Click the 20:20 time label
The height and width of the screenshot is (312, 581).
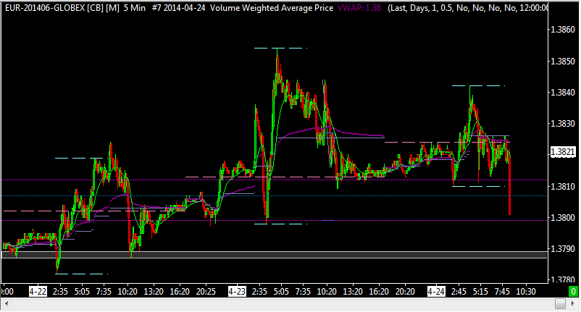coord(405,292)
